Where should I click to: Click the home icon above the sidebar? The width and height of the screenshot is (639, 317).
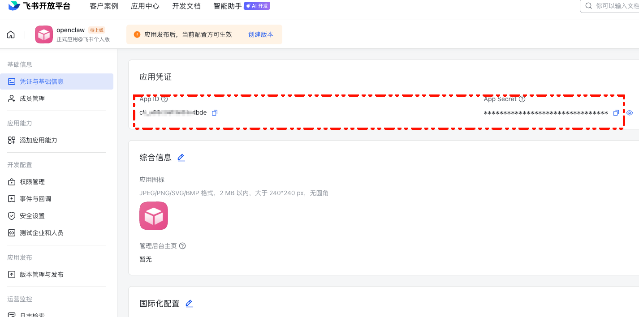pyautogui.click(x=10, y=34)
